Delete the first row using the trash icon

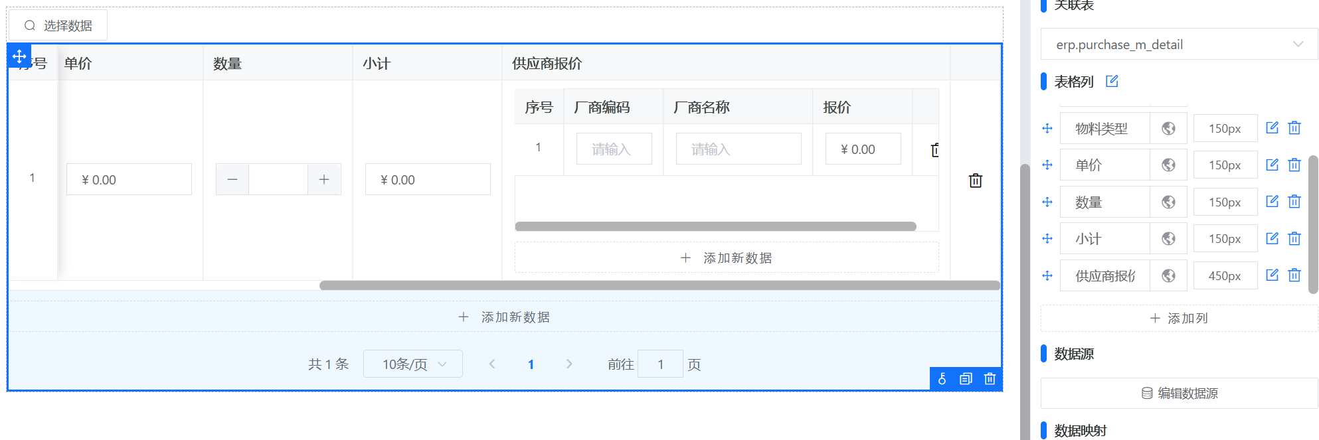975,181
